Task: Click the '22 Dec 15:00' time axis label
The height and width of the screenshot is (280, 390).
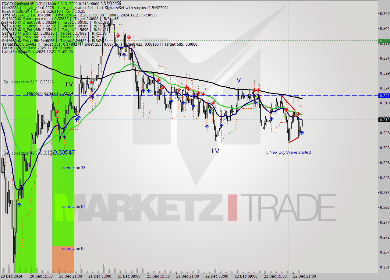Action: tap(275, 276)
